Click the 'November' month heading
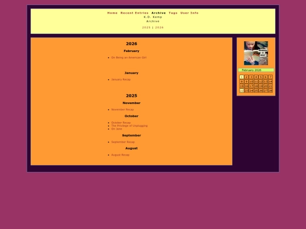 pyautogui.click(x=131, y=103)
